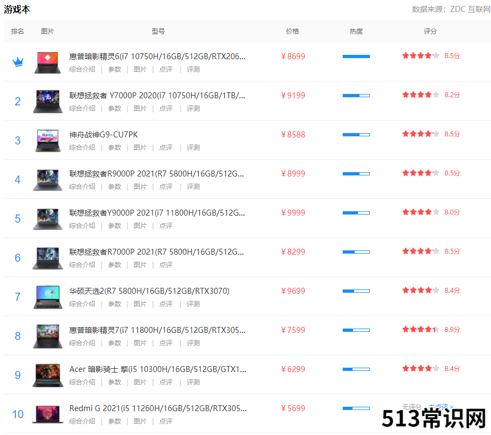Click the star rating for 惠普暗影精灵7
This screenshot has height=435, width=491.
420,330
